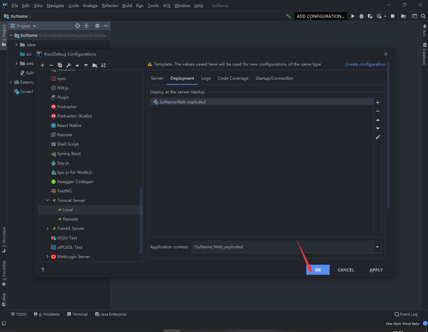Screen dimensions: 428x332
Task: Open the Refactor menu
Action: click(x=110, y=5)
